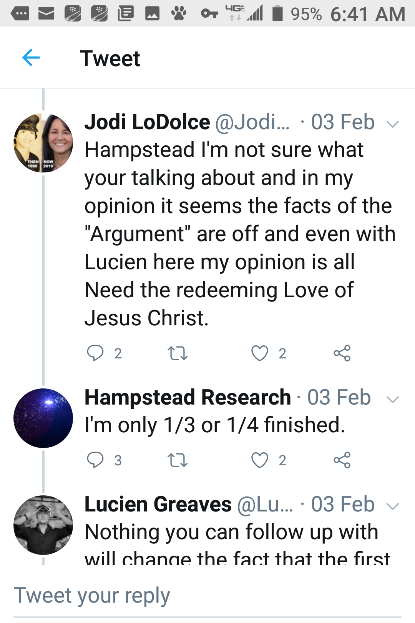Reply to Jodi LoDolce's tweet

95,353
